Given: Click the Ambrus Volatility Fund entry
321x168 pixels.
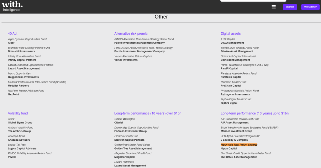Looking at the screenshot, I should 21,128.
